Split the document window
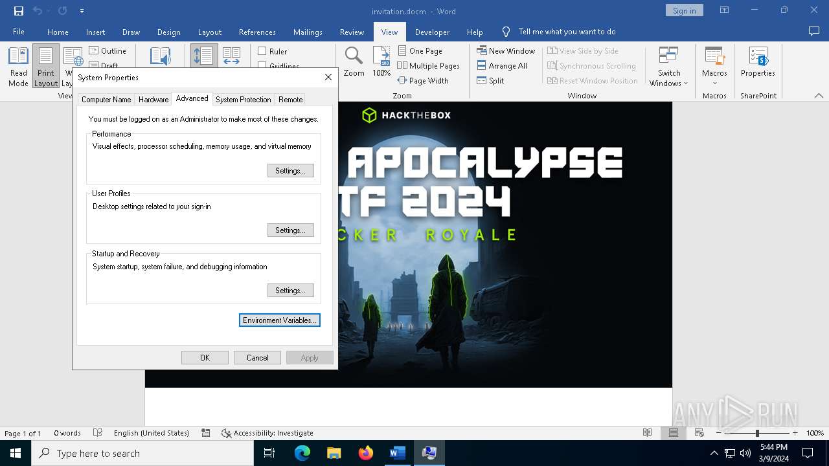The image size is (829, 466). pyautogui.click(x=490, y=80)
